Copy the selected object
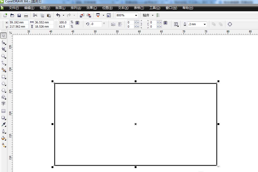 (42, 15)
